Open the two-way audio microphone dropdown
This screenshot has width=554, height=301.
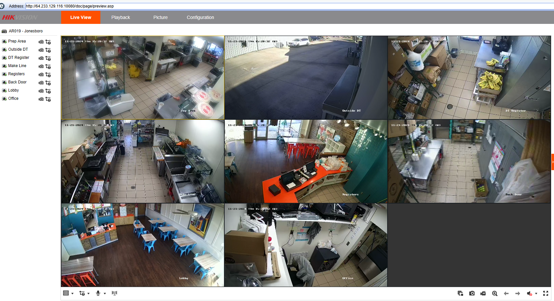(x=105, y=293)
